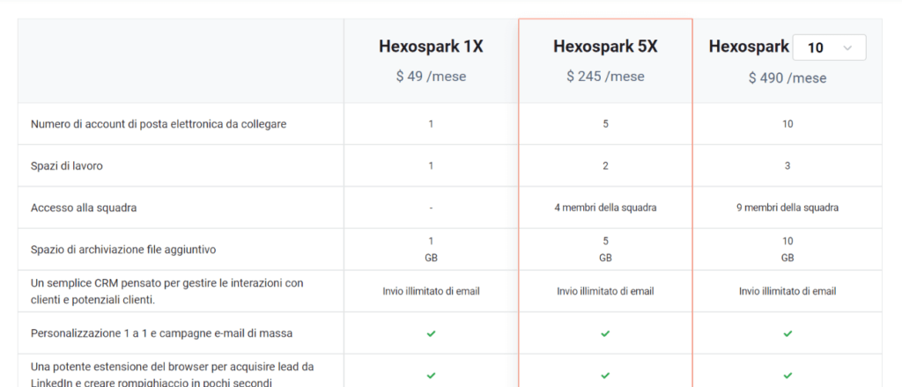This screenshot has width=902, height=387.
Task: Click the Hexospark 10 check for the browser extension row
Action: [x=787, y=376]
